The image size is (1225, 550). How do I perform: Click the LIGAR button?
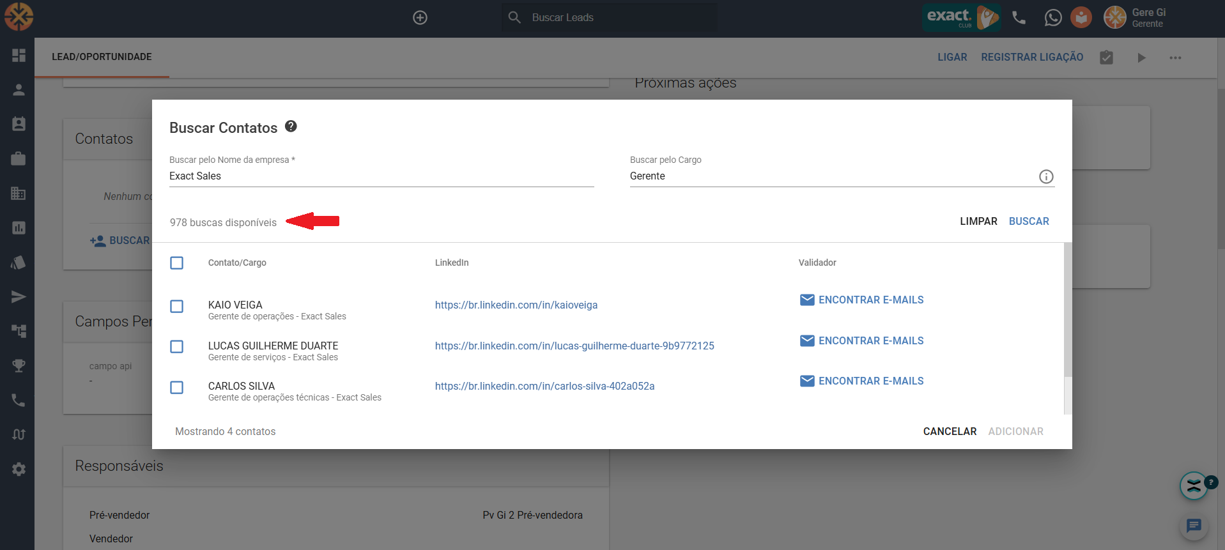point(952,57)
